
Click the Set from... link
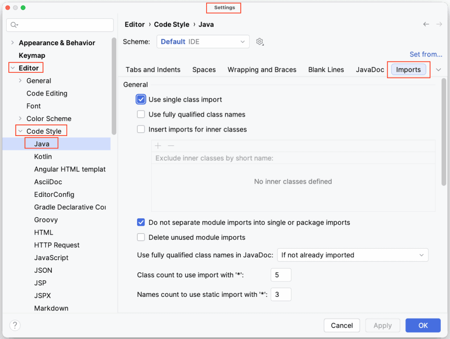(x=425, y=54)
